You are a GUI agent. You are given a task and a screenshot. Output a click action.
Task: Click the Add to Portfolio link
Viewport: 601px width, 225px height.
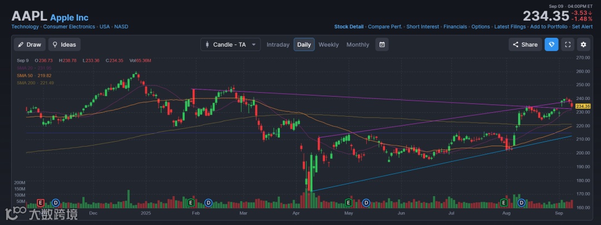point(549,27)
